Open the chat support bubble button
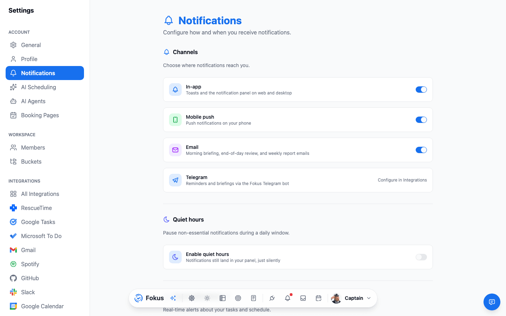 [x=492, y=302]
